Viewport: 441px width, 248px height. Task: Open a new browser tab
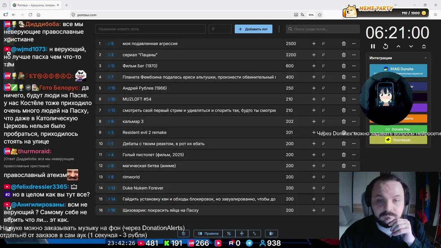66,5
